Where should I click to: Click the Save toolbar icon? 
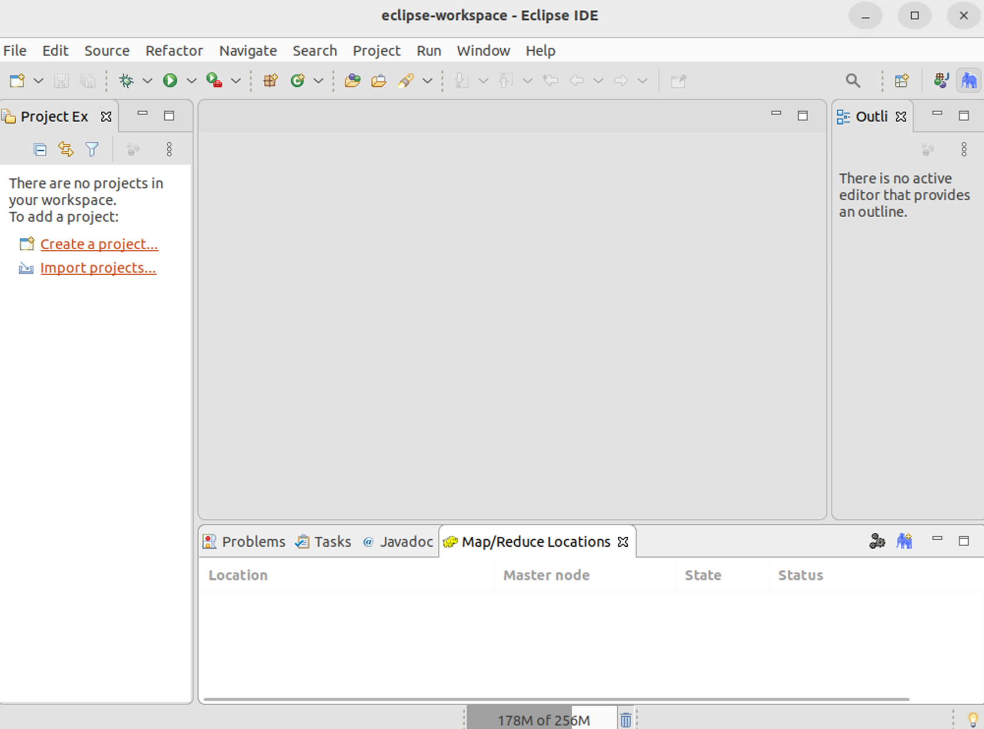pos(61,80)
